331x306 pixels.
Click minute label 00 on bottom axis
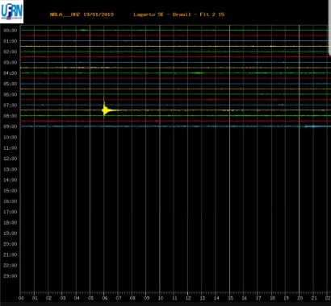coord(21,298)
